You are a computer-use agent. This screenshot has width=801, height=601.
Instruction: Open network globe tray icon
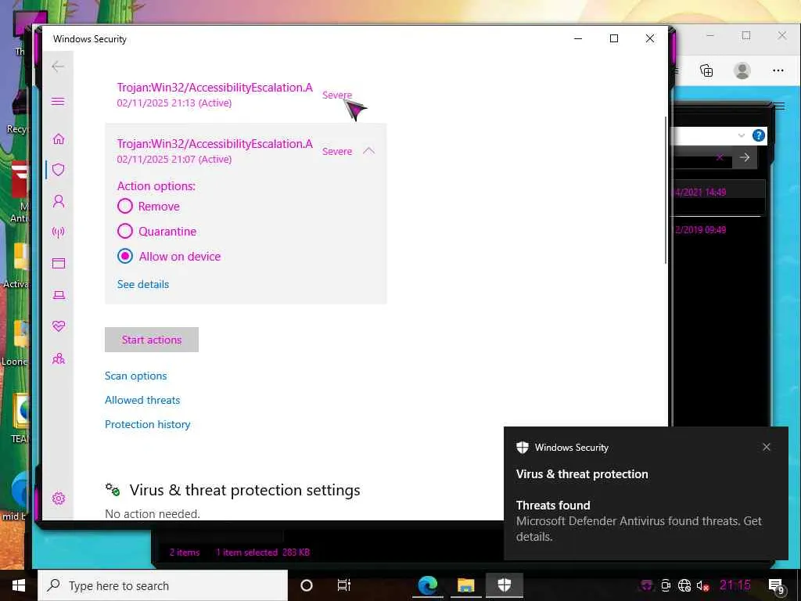point(684,585)
